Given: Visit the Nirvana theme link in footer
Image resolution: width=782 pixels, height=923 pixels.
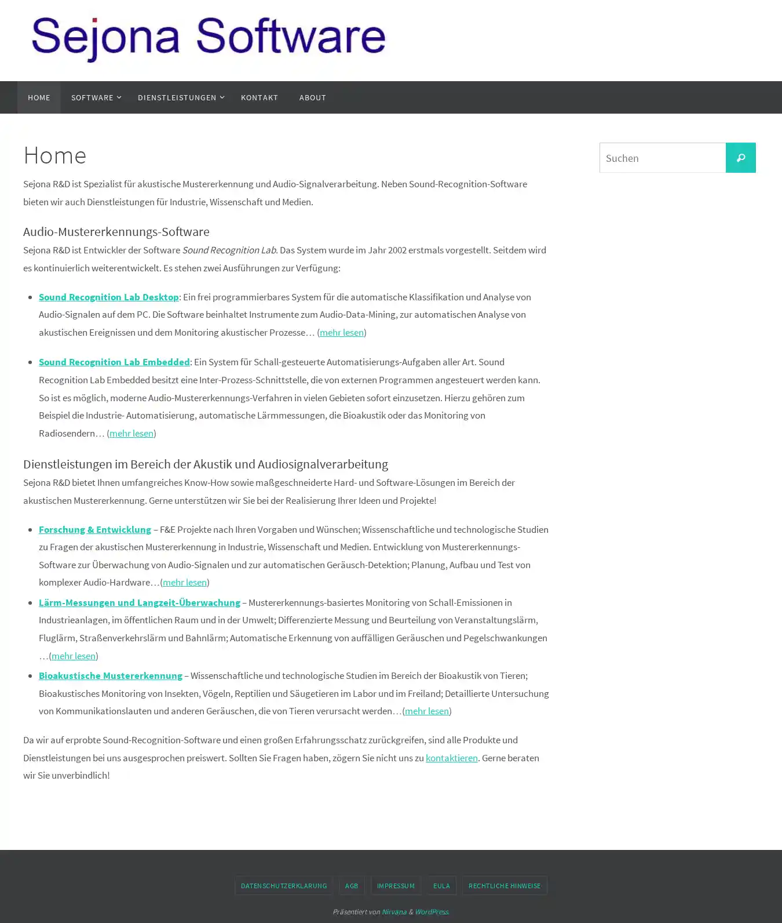Looking at the screenshot, I should [393, 911].
